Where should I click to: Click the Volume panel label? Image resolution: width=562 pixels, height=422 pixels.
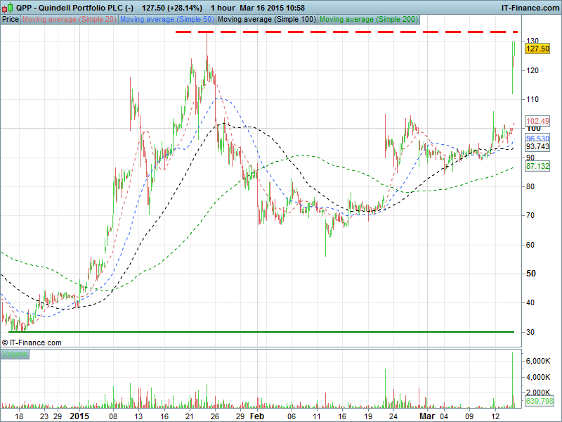(15, 354)
